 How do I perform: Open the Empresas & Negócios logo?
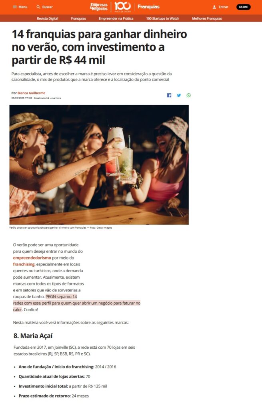click(98, 7)
